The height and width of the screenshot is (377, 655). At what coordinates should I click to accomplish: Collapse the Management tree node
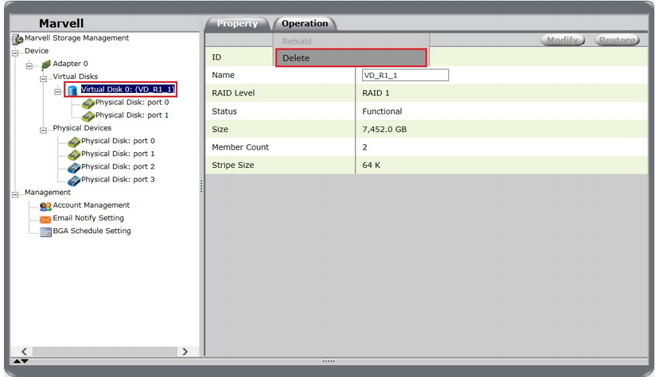[x=15, y=194]
